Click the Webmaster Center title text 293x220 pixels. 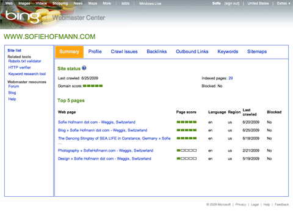79,18
